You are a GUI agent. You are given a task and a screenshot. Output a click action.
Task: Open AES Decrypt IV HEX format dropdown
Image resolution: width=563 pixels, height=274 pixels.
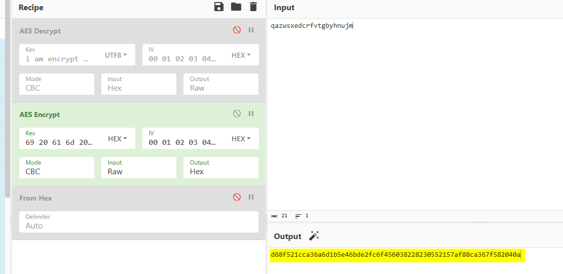coord(241,55)
